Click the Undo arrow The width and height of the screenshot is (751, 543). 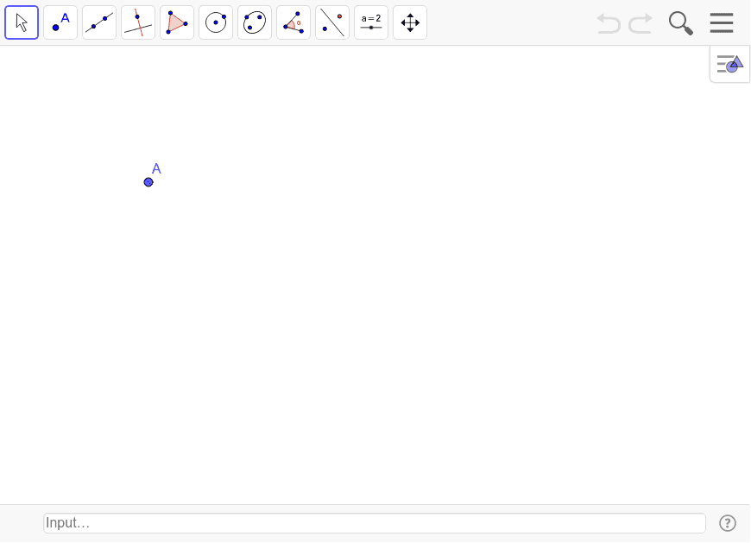click(x=609, y=23)
